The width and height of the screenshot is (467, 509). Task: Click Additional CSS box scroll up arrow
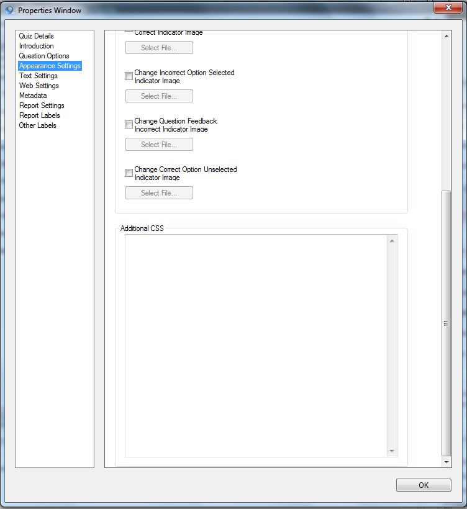[x=392, y=241]
